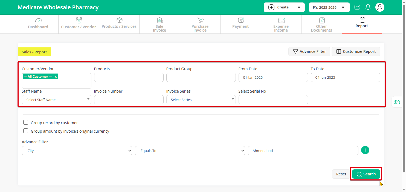Switch to Purchase Invoice tab

(x=200, y=24)
